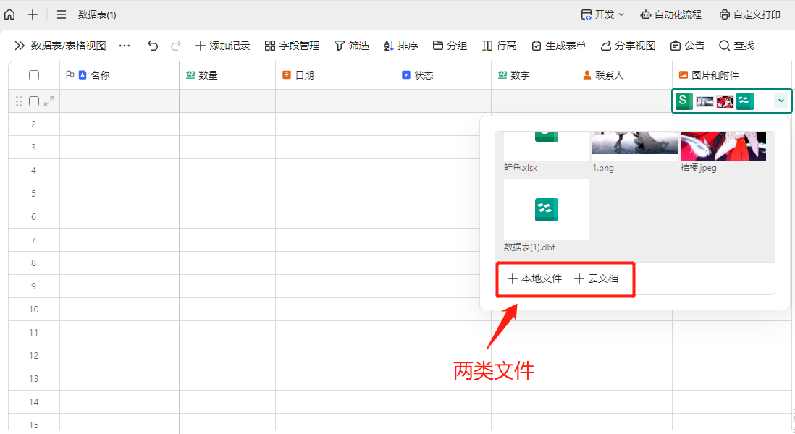Adjust 行高 row height
The height and width of the screenshot is (434, 795).
tap(499, 46)
